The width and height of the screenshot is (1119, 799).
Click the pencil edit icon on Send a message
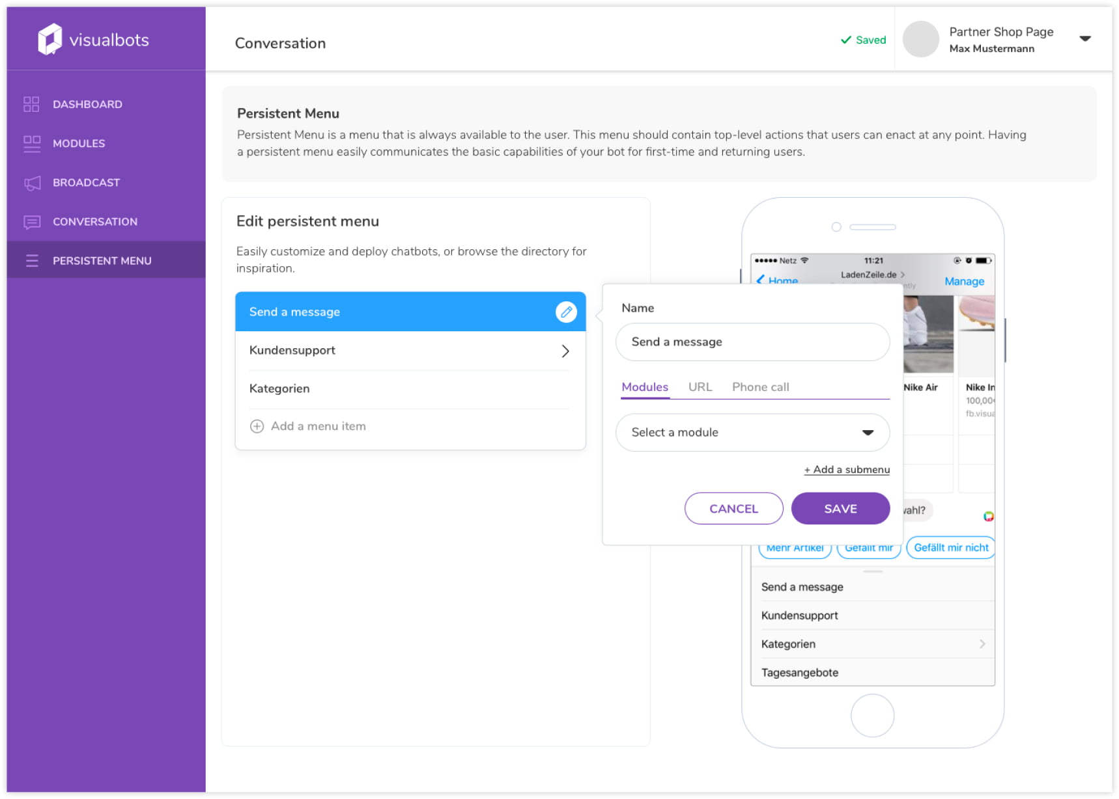click(565, 312)
